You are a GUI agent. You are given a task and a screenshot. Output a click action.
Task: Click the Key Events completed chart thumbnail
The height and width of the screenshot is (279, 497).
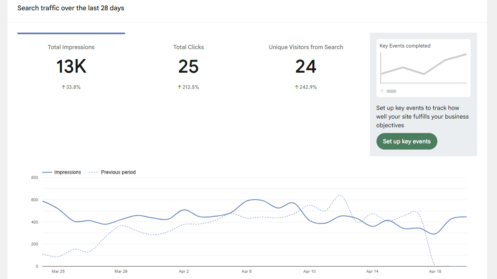point(423,68)
